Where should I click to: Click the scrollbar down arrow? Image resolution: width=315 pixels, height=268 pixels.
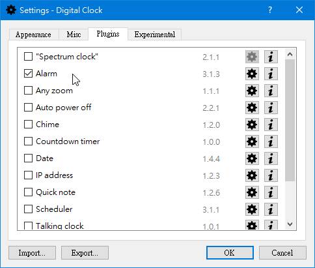290,224
